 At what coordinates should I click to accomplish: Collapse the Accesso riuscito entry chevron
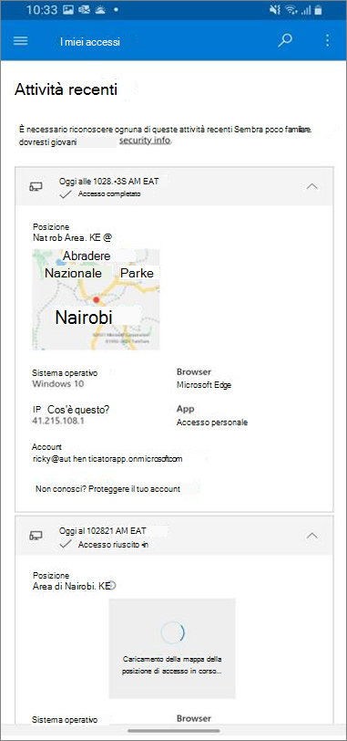coord(312,536)
